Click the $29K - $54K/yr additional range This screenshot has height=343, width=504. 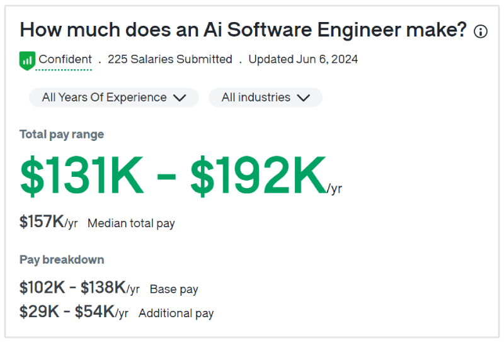(74, 312)
